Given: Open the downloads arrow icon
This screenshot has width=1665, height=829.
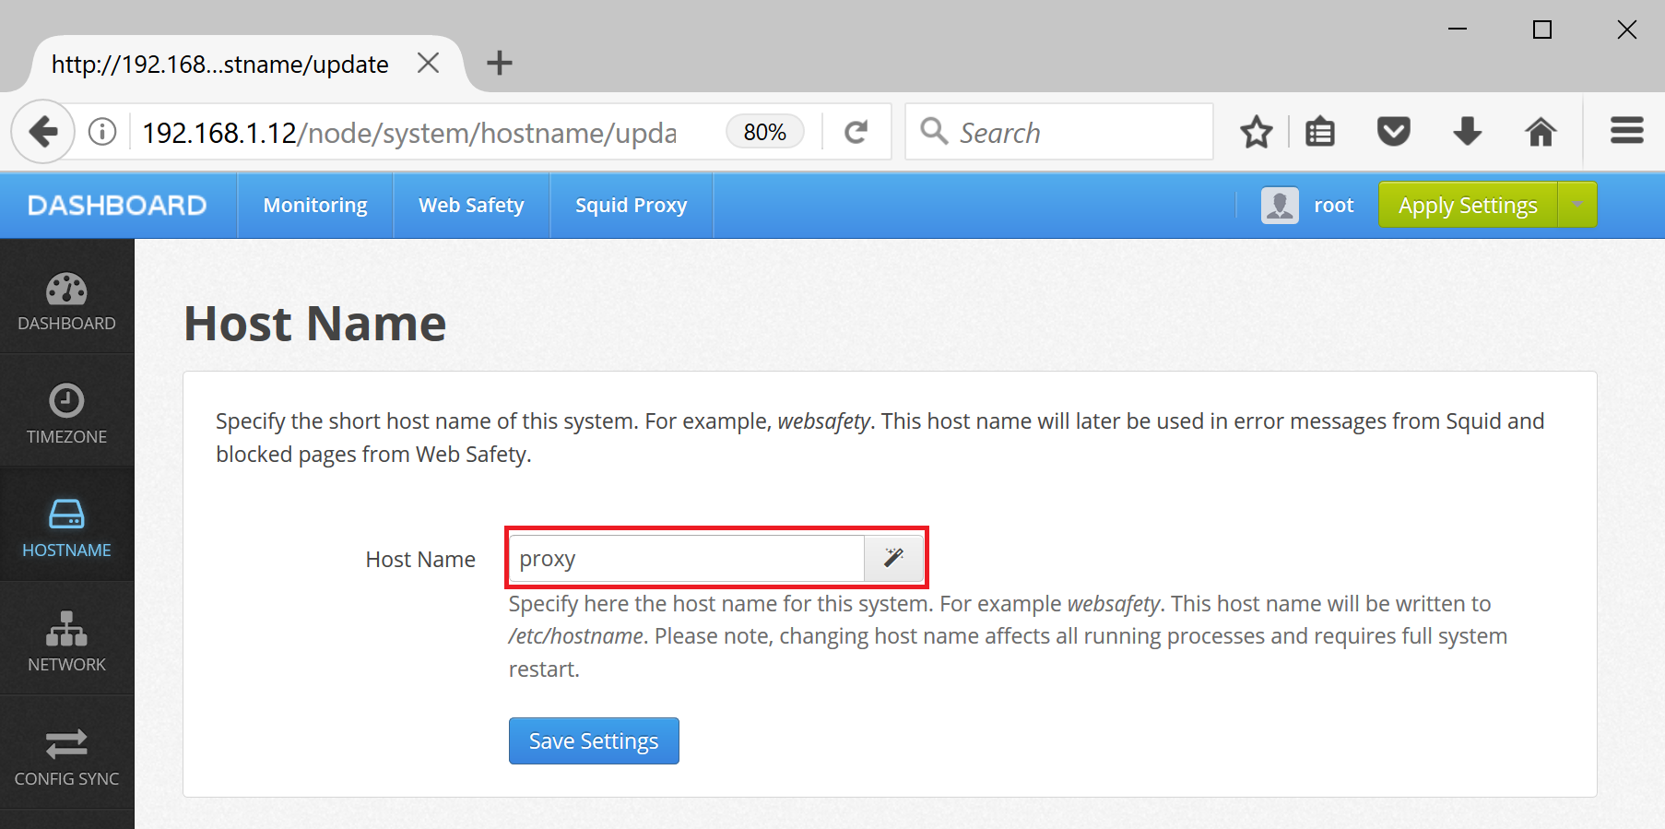Looking at the screenshot, I should pyautogui.click(x=1467, y=132).
